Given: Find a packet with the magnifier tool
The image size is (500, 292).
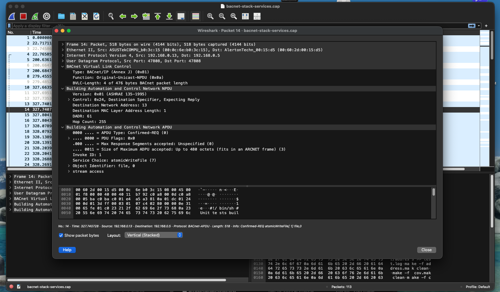Looking at the screenshot, I should tap(111, 16).
